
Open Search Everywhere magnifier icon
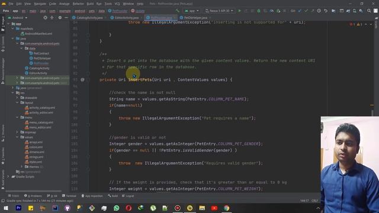[369, 11]
